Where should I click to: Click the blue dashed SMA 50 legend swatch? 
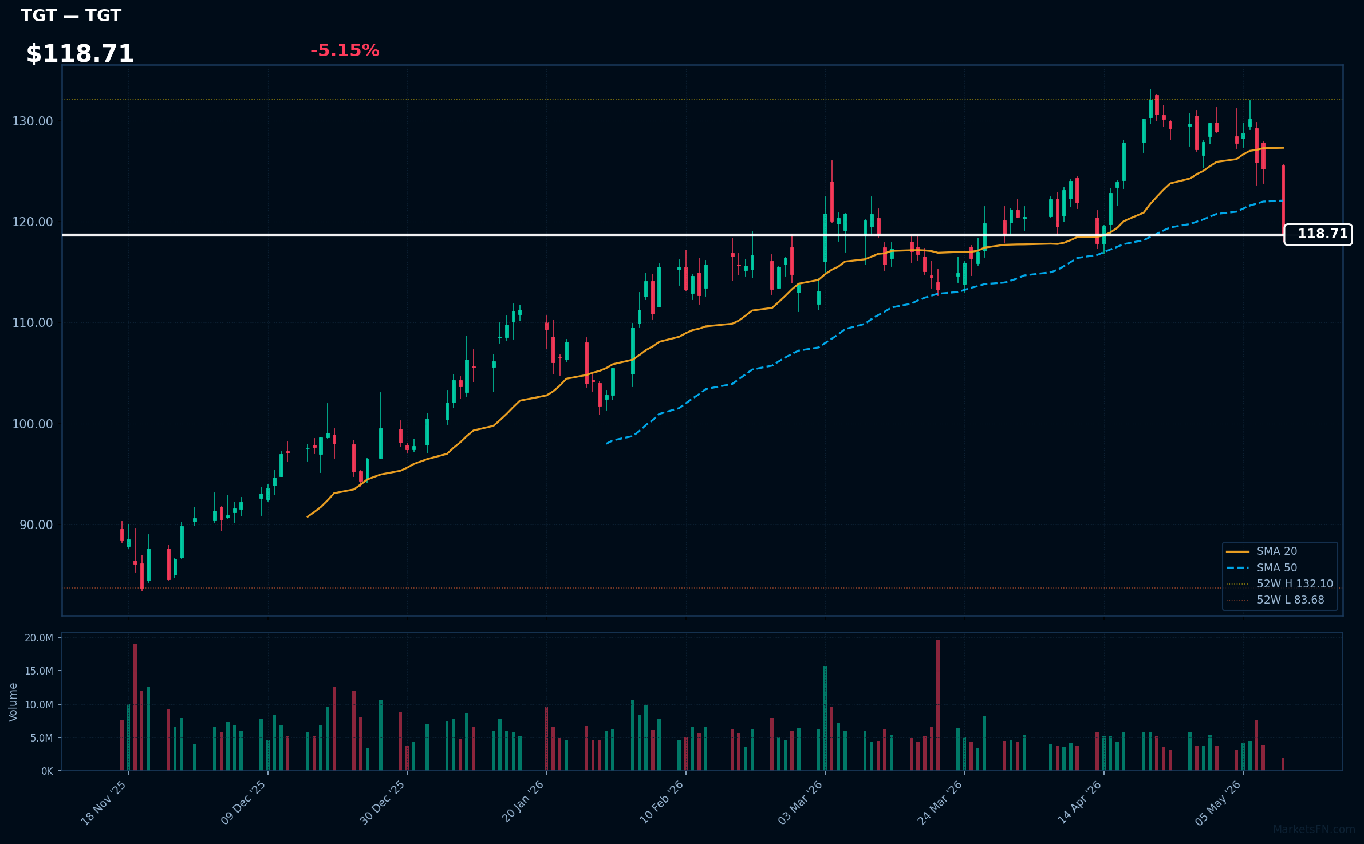pyautogui.click(x=1237, y=568)
